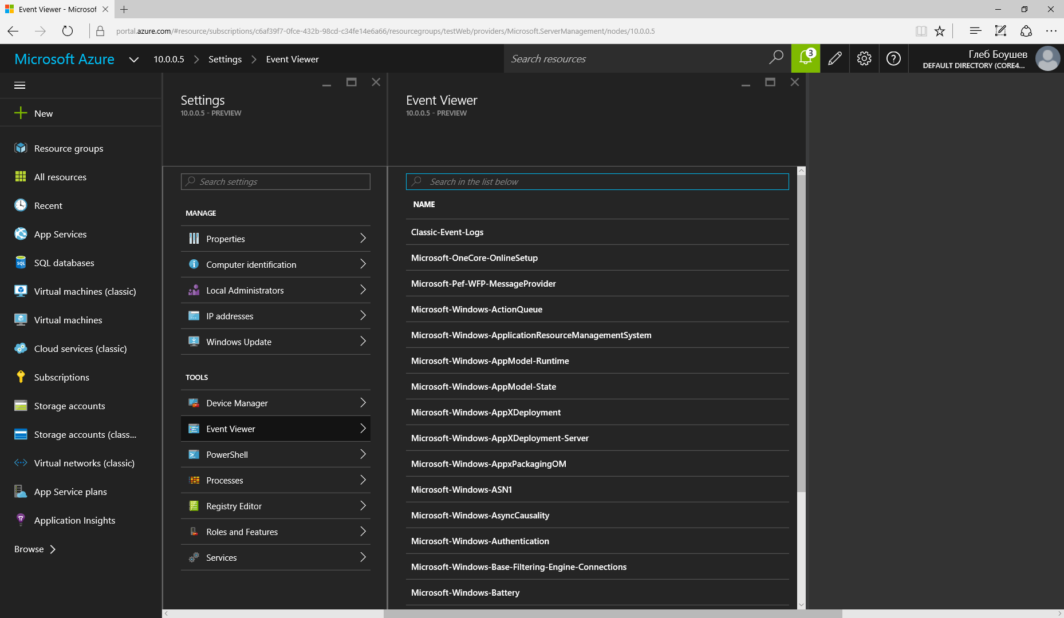Click the Computer identification info icon
Image resolution: width=1064 pixels, height=618 pixels.
coord(194,264)
